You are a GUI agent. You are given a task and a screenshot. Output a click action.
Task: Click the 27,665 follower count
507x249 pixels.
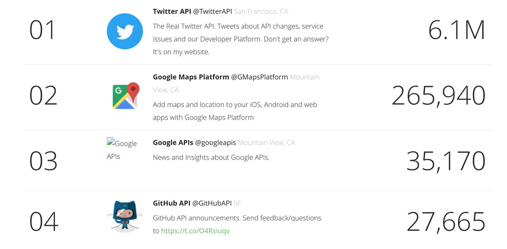coord(446,222)
